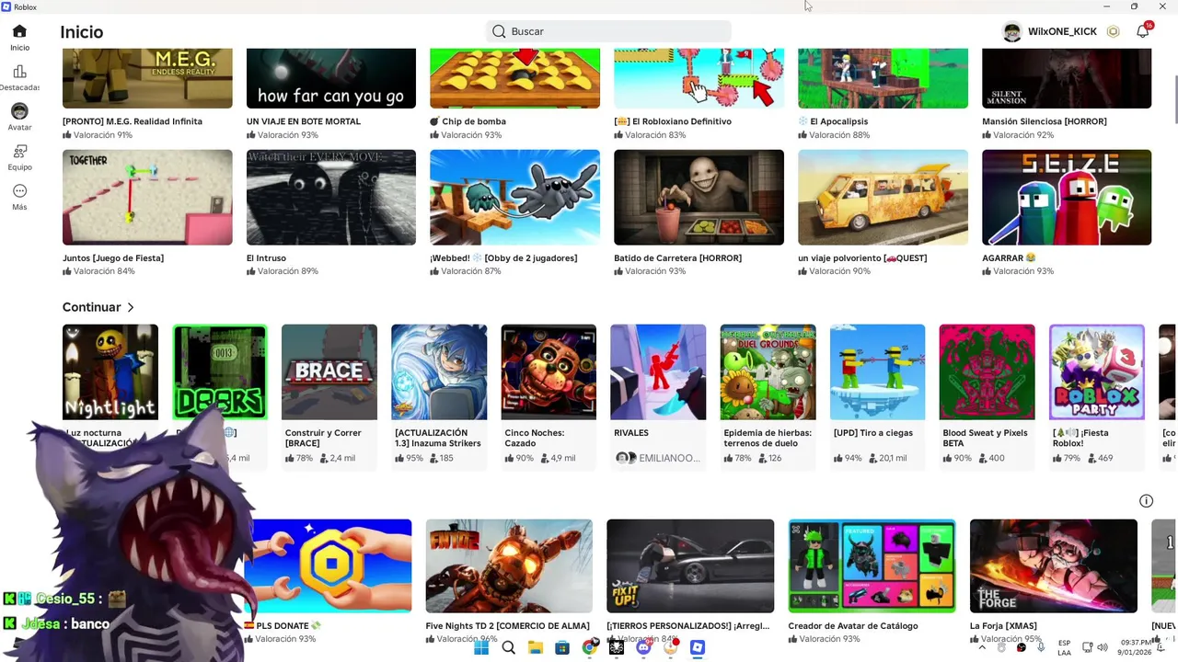Open Creador de Avatar de Catálogo

[x=872, y=565]
